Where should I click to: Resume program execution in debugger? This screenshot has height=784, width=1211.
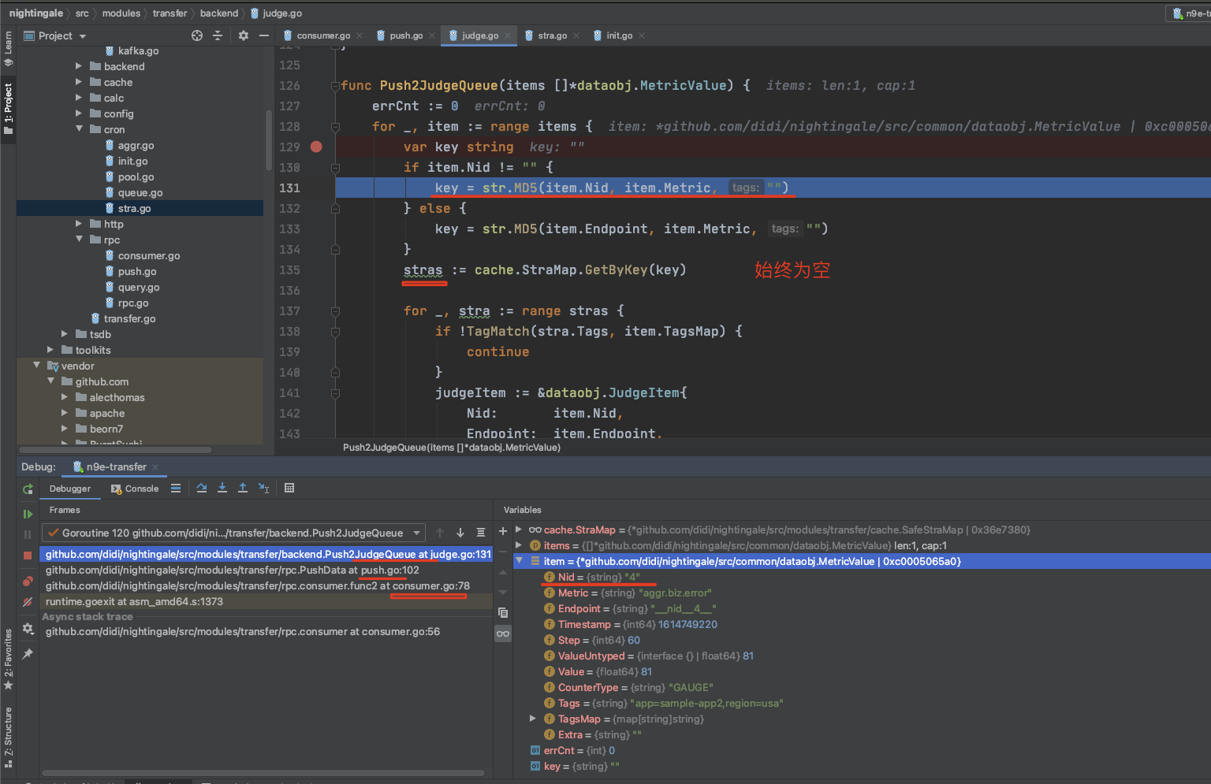click(28, 514)
